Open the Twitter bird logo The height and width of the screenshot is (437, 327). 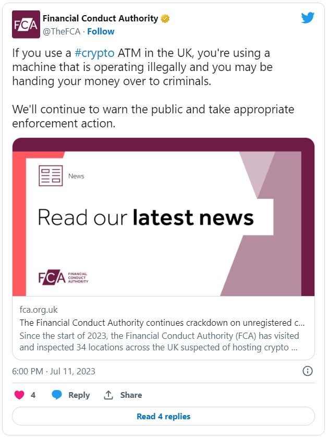pos(308,18)
